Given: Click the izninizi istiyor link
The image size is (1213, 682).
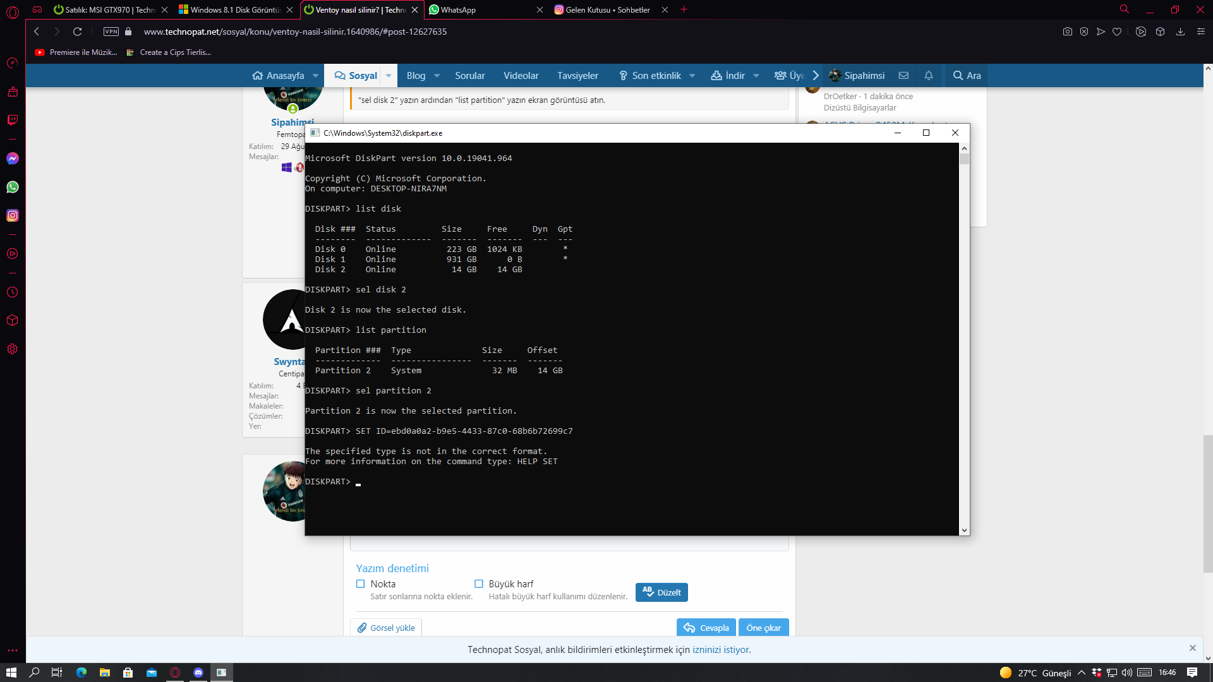Looking at the screenshot, I should (x=721, y=650).
